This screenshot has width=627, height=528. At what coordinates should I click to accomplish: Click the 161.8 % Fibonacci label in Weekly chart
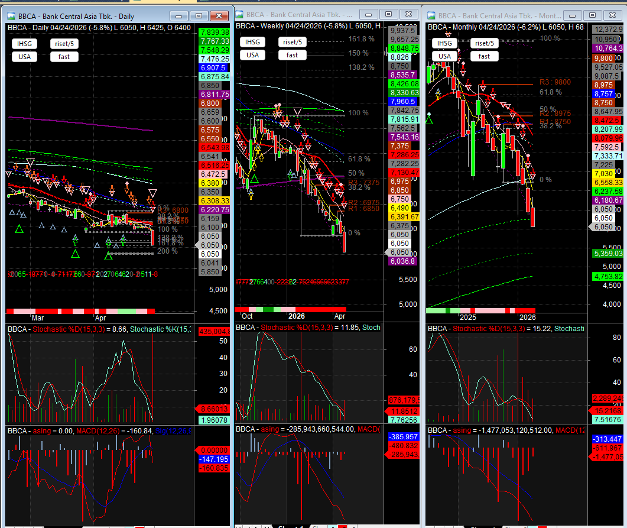pyautogui.click(x=361, y=39)
